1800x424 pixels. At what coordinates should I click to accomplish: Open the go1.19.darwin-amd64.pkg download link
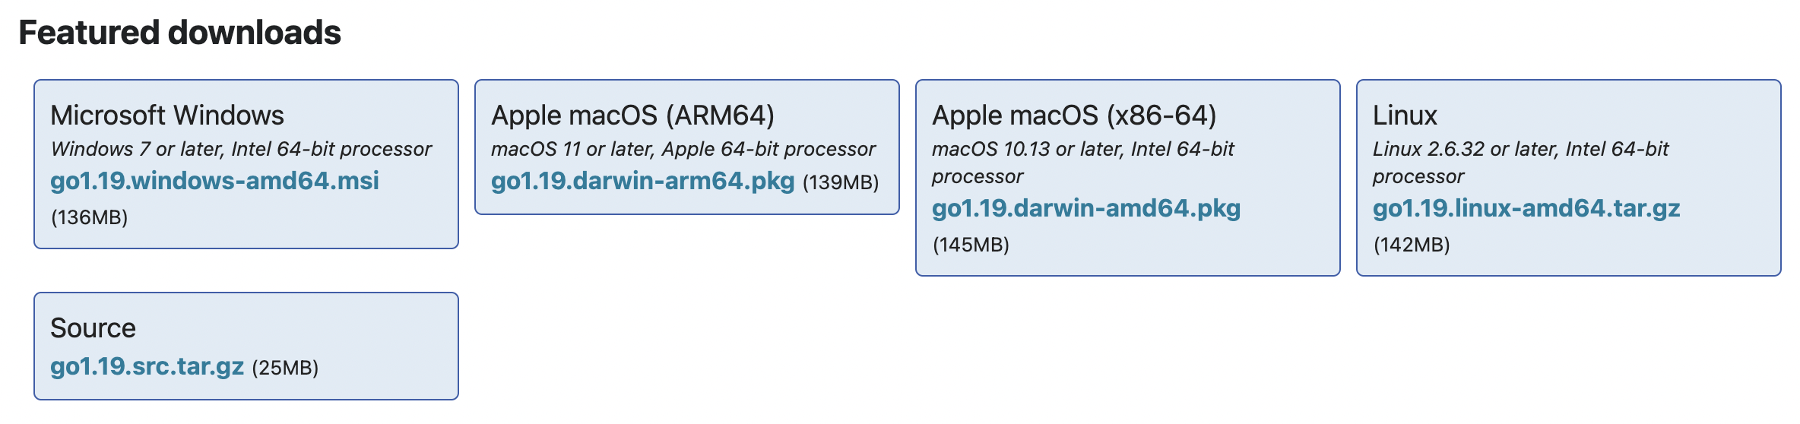pos(1085,208)
